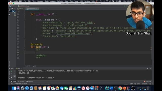Open Siri from the Dock

(18, 88)
